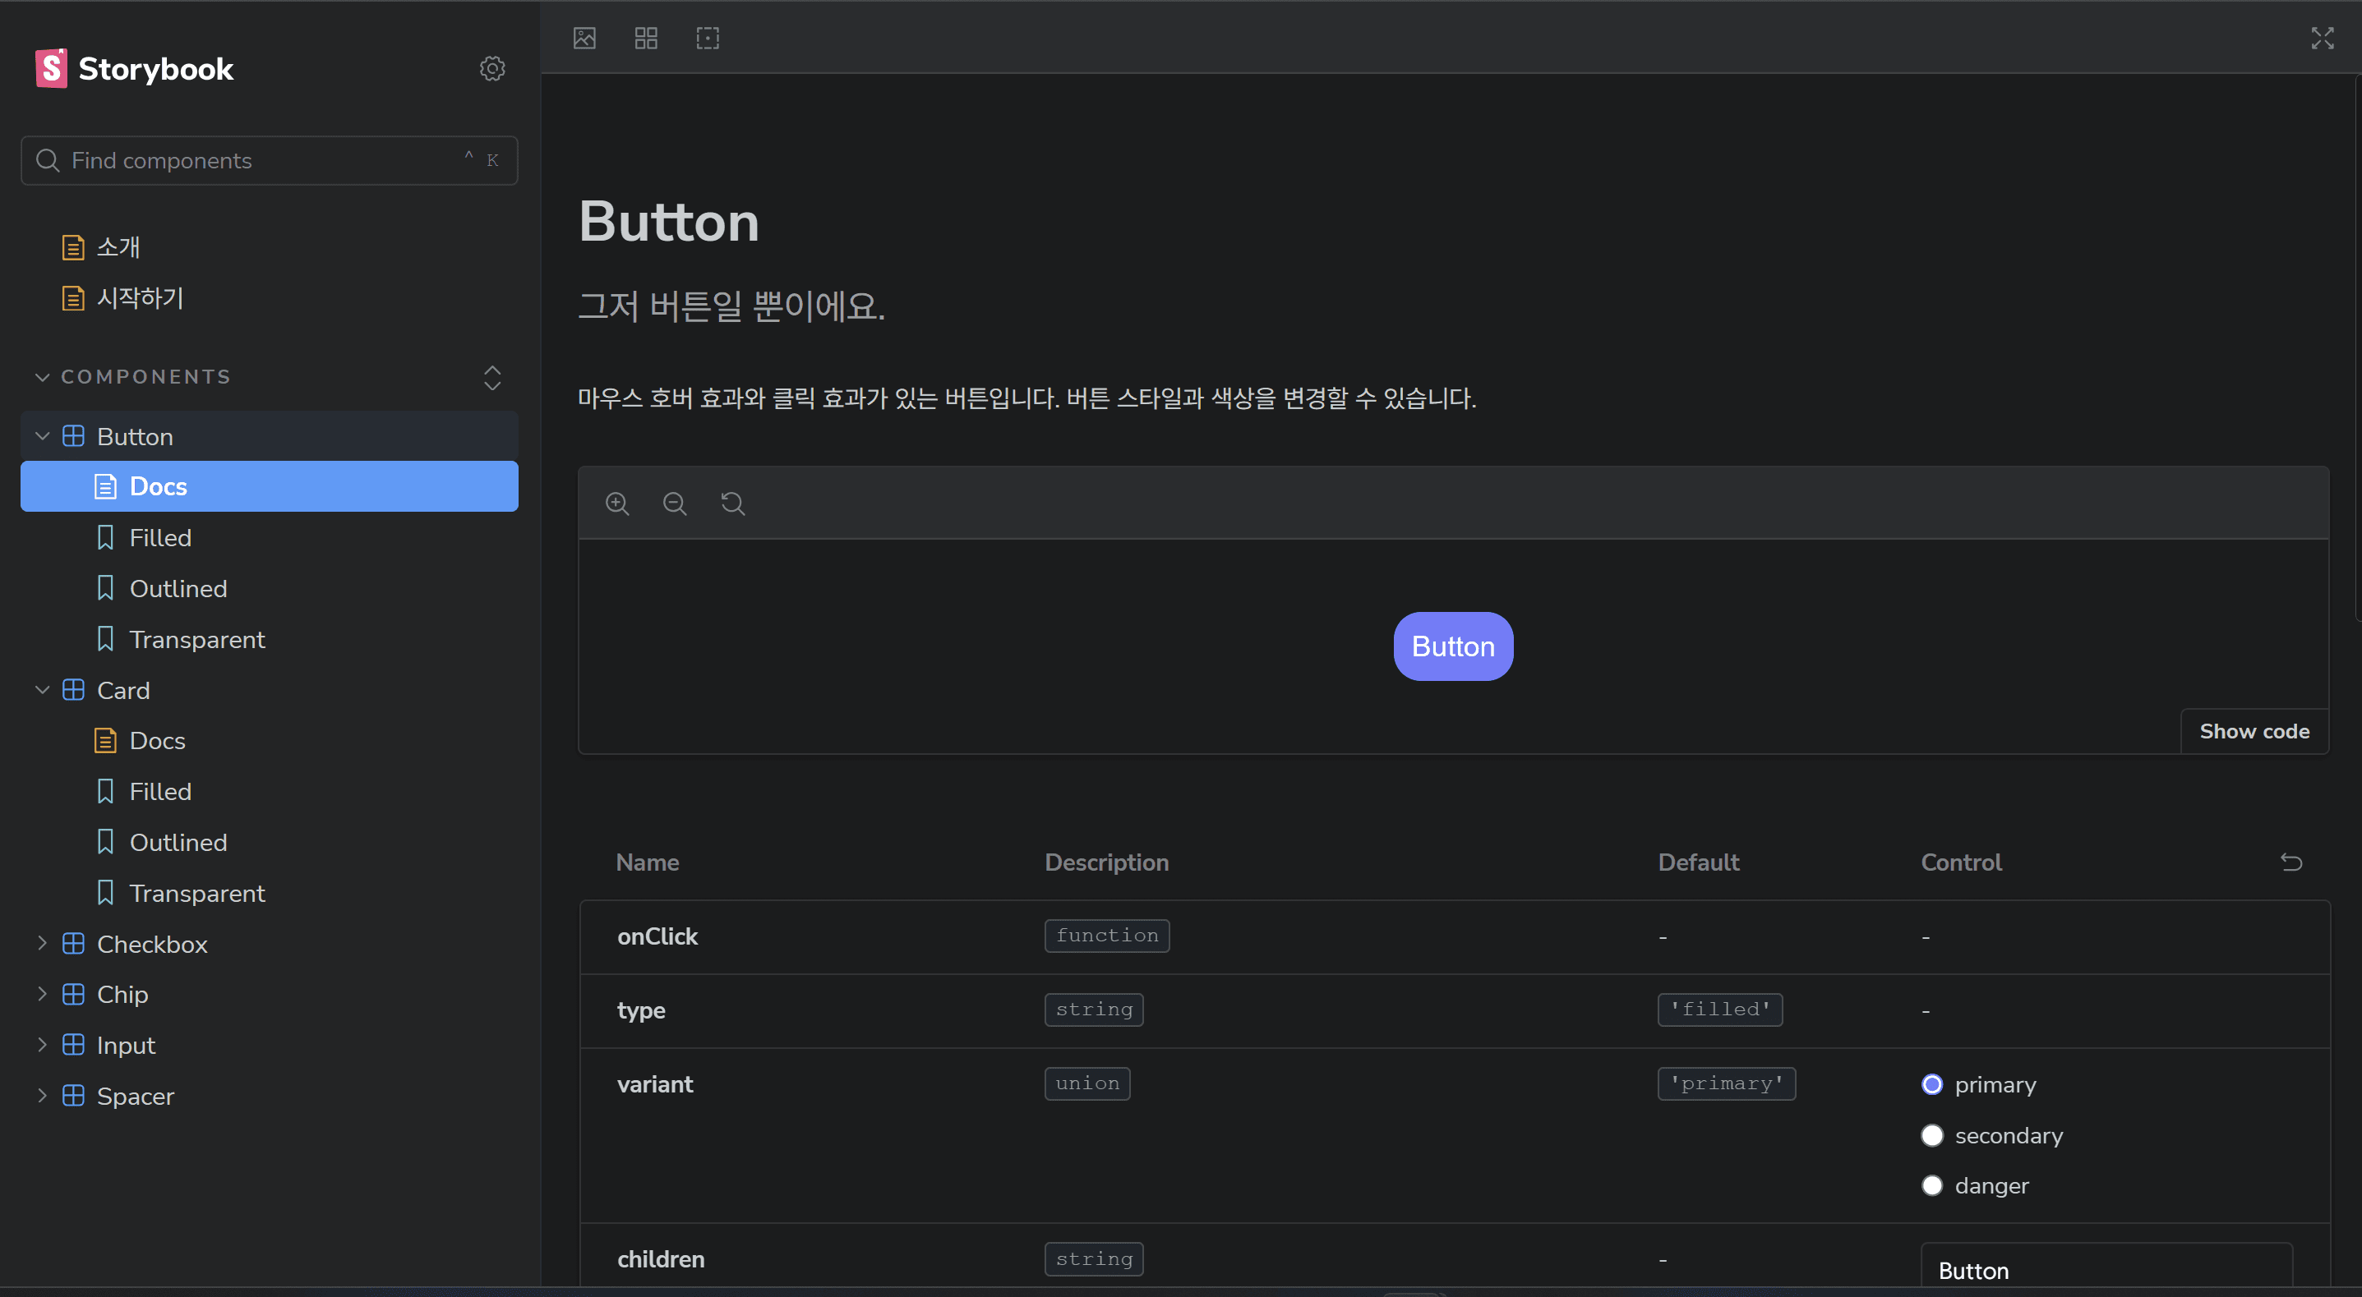Click the zoom in icon in preview
Screen dimensions: 2362x1297
[x=619, y=504]
